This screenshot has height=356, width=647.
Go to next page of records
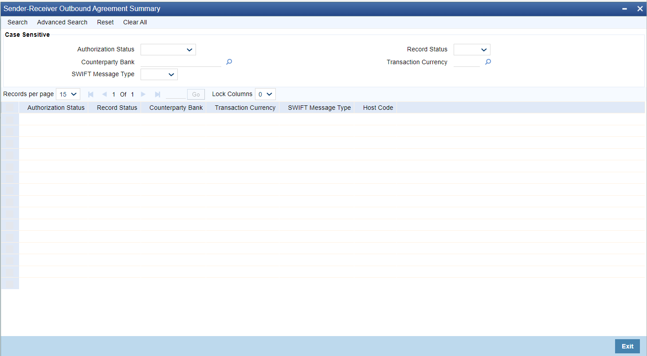(143, 94)
